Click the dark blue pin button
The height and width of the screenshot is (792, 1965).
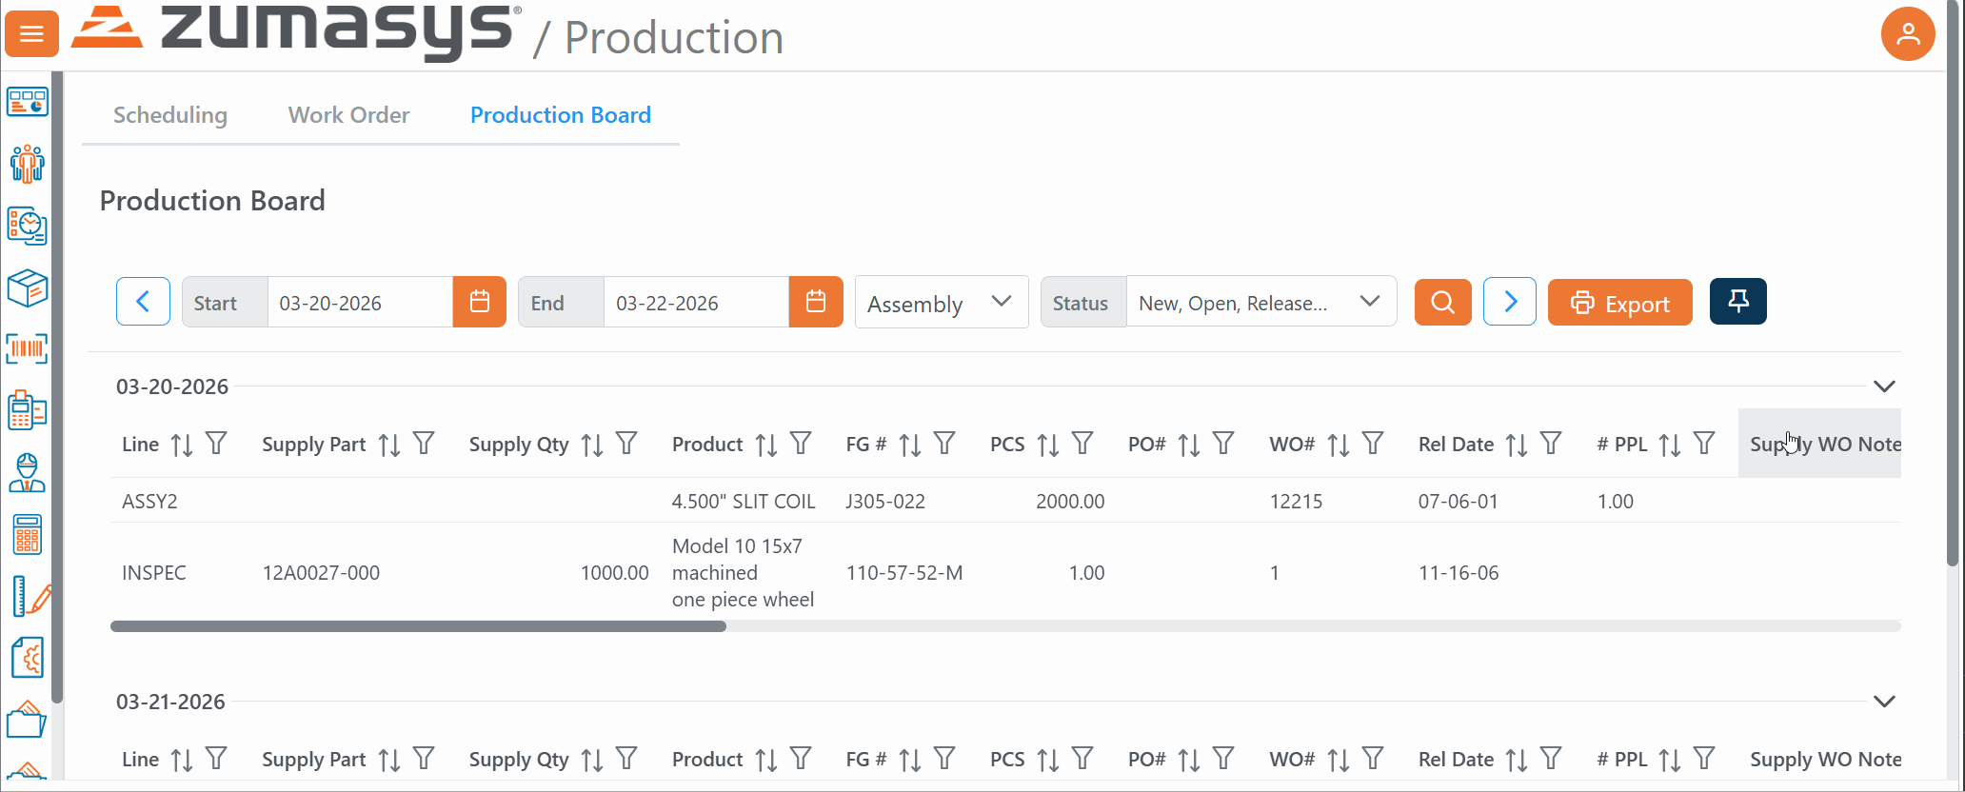click(1738, 302)
